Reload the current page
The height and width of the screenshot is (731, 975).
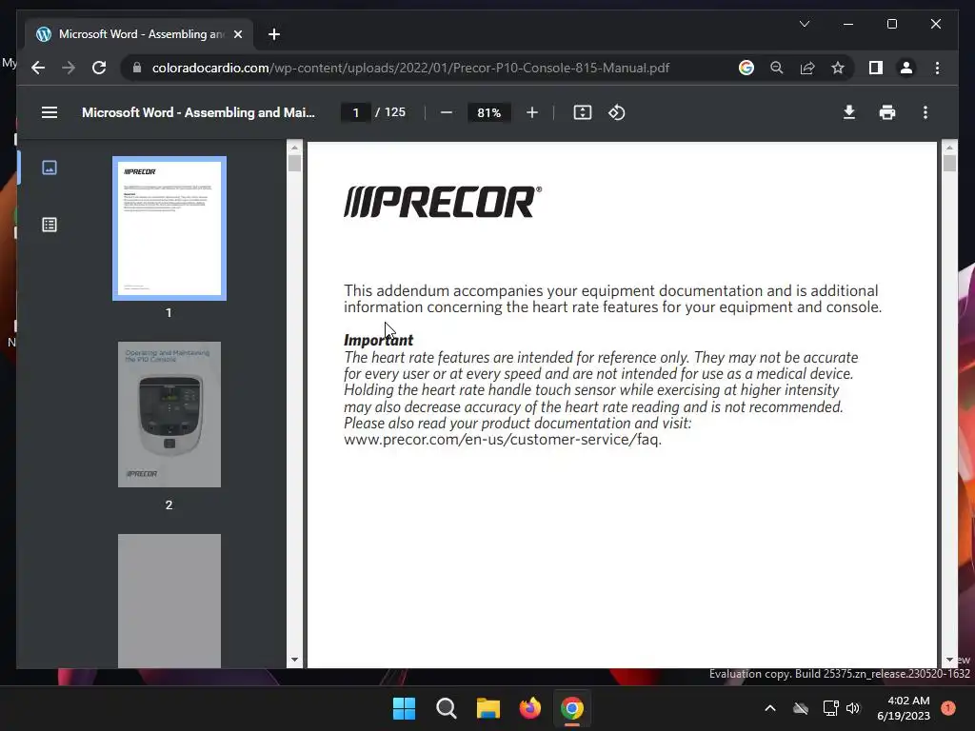[99, 68]
